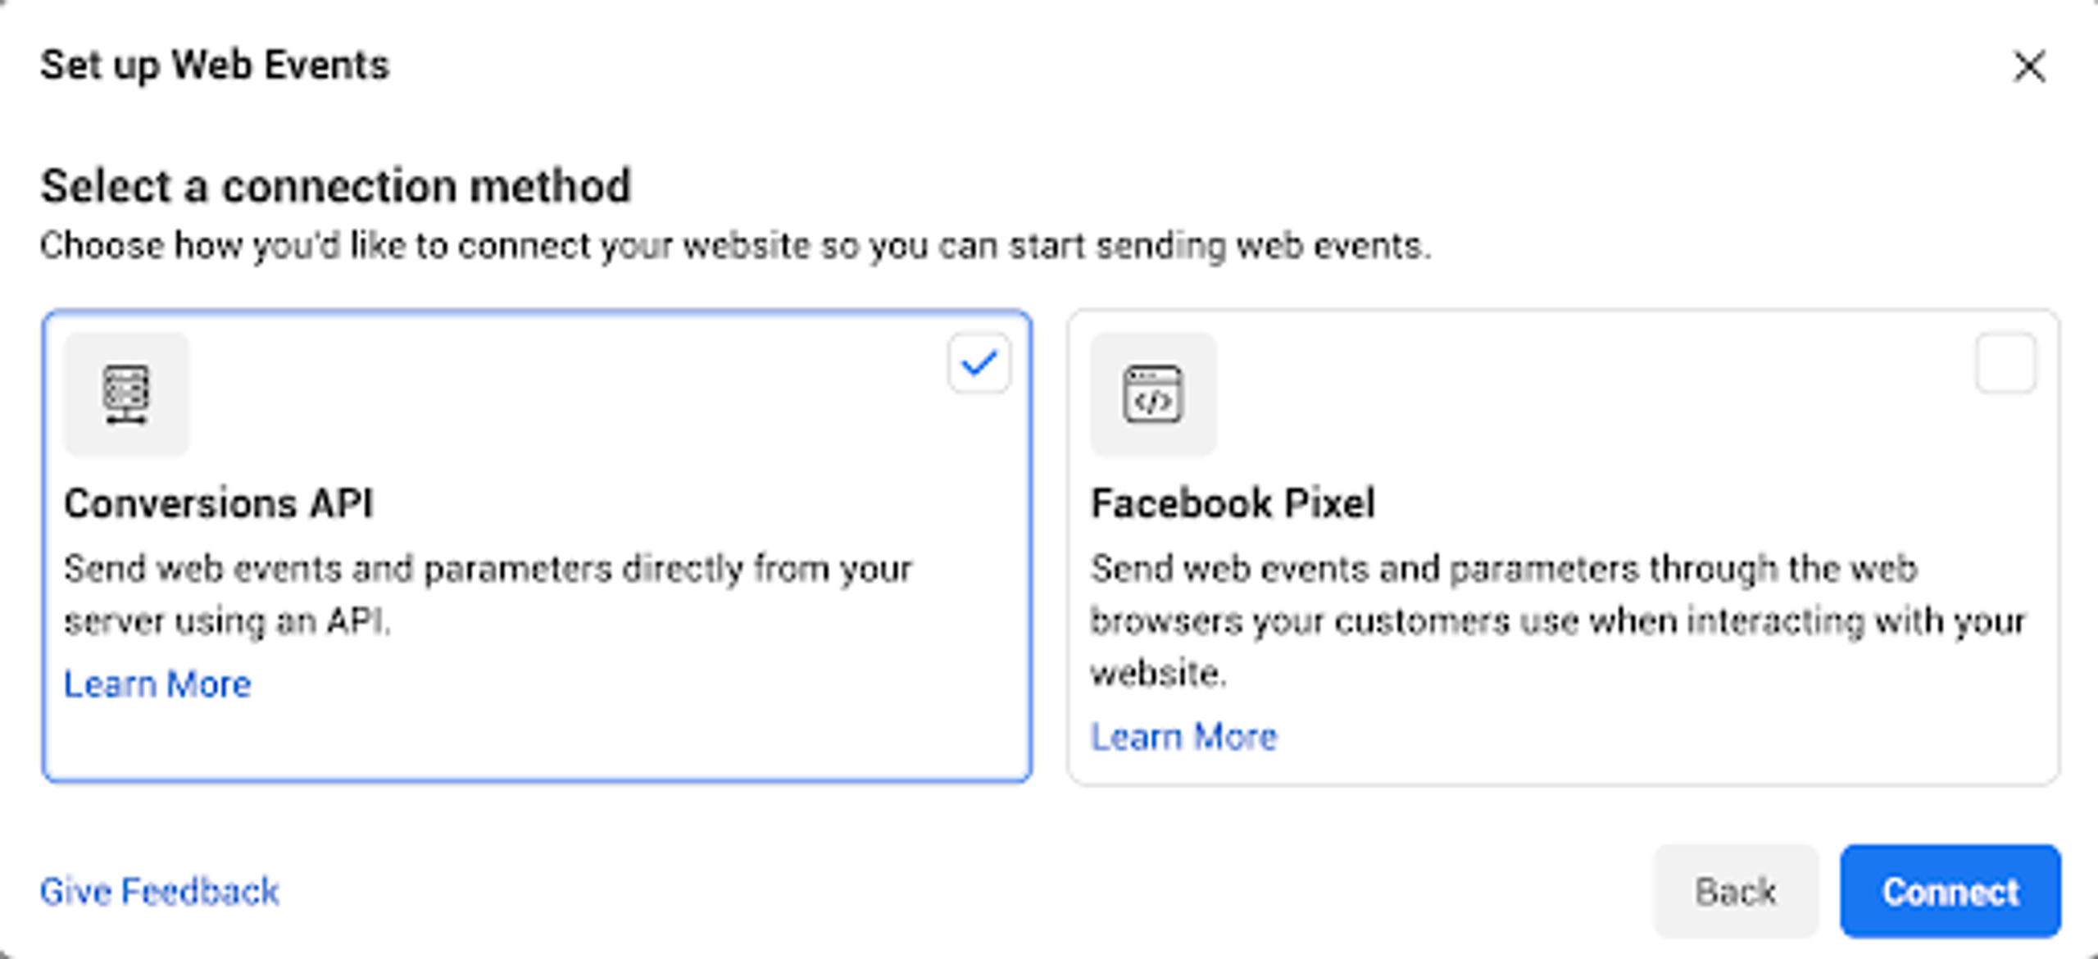This screenshot has width=2098, height=959.
Task: Click the server icon for Conversions API
Action: (x=126, y=394)
